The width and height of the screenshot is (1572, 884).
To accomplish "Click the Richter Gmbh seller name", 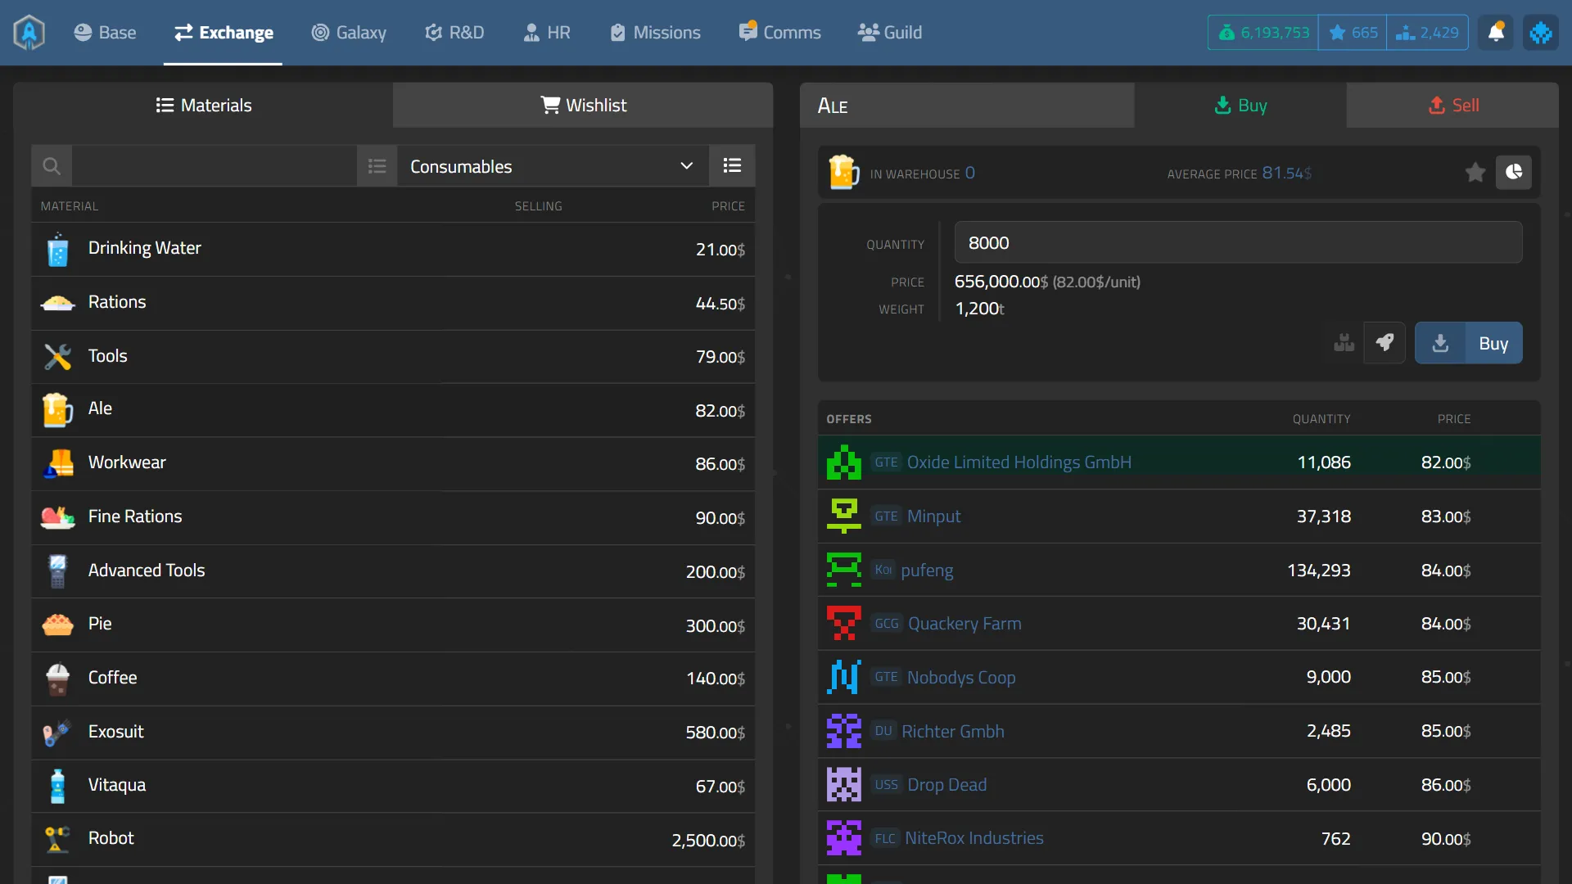I will (953, 731).
